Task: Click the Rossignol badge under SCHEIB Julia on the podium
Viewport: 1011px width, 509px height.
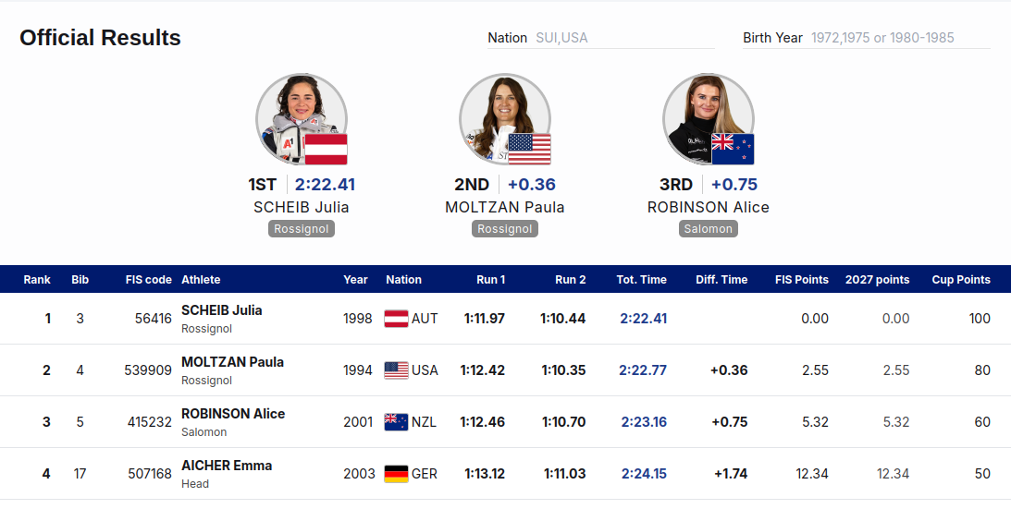Action: pos(302,229)
